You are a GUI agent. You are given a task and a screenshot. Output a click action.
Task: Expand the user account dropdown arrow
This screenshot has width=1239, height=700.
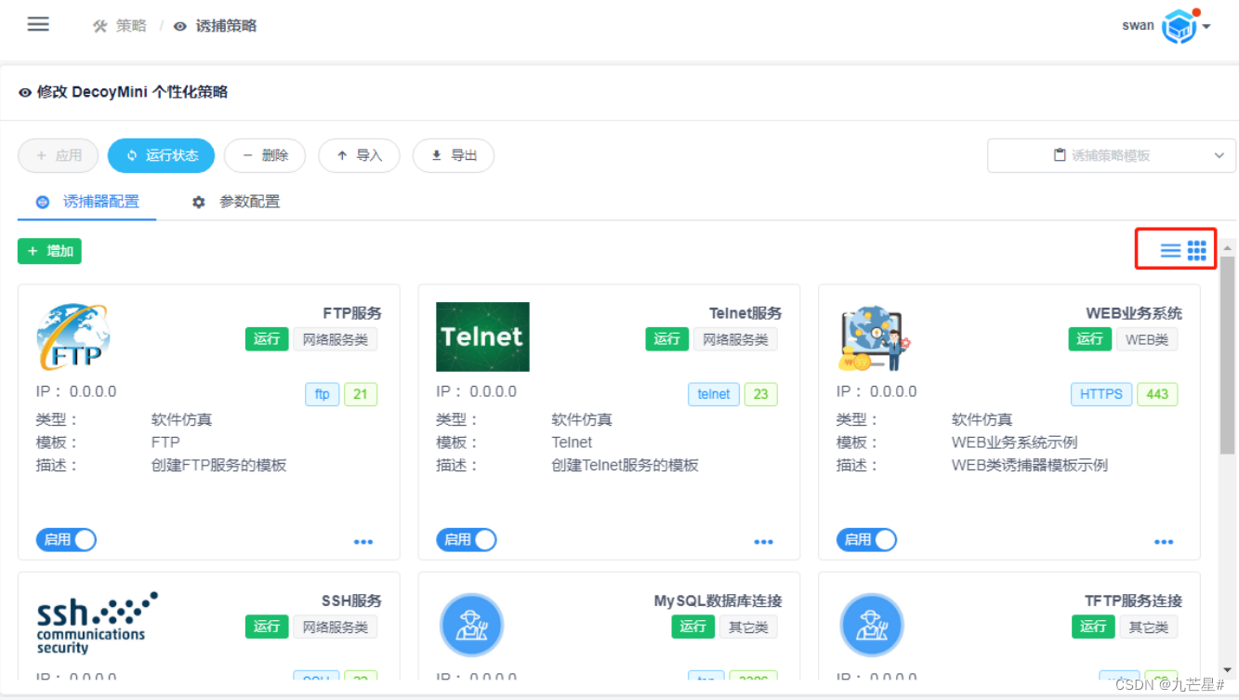tap(1206, 27)
